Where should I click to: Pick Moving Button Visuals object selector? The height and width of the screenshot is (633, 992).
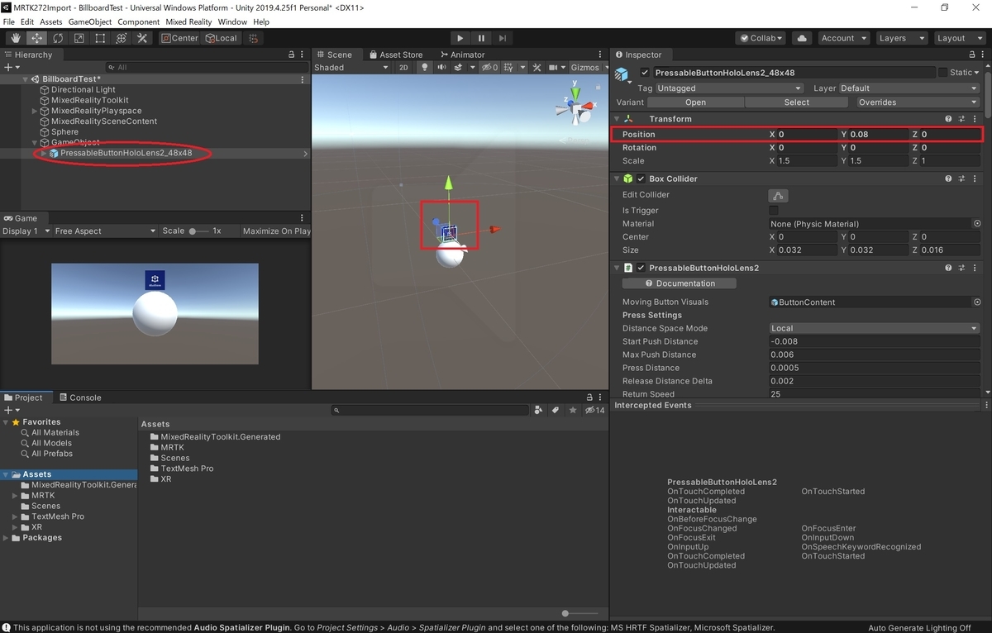click(977, 302)
